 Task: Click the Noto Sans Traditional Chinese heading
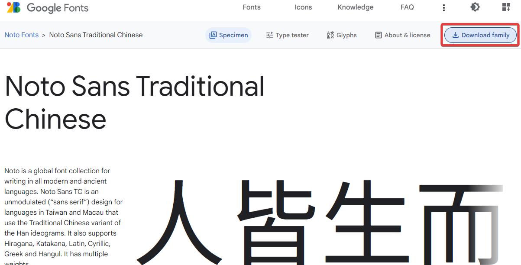tap(134, 103)
